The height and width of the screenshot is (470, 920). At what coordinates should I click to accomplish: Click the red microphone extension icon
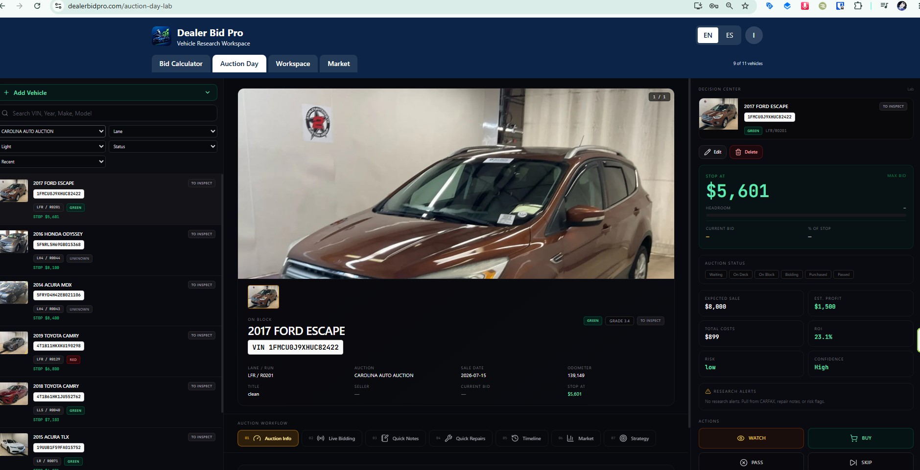click(805, 6)
